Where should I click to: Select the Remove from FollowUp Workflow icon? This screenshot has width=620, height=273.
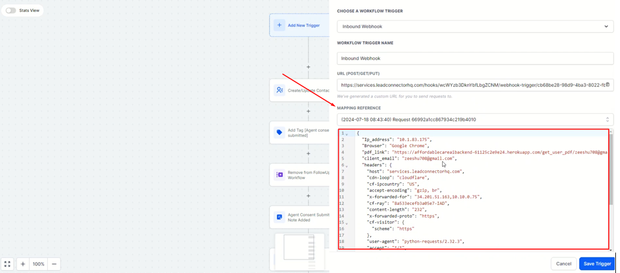(x=279, y=174)
